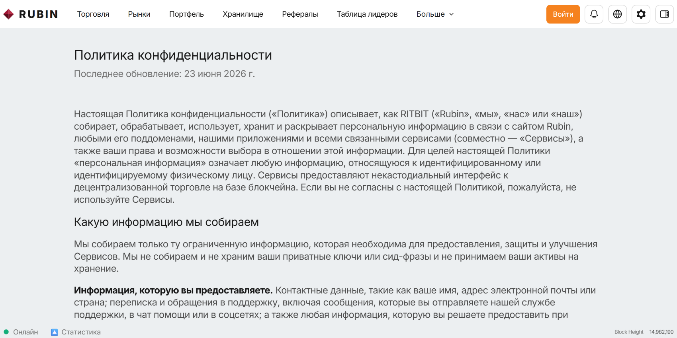
Task: Click the RUBIN wordmark to go home
Action: pyautogui.click(x=39, y=14)
